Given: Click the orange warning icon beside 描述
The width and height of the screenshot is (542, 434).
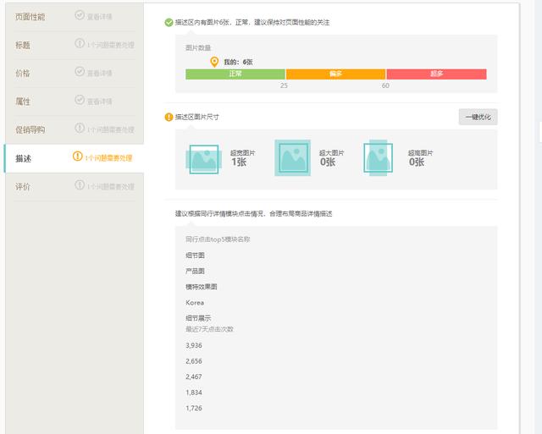Looking at the screenshot, I should point(78,156).
